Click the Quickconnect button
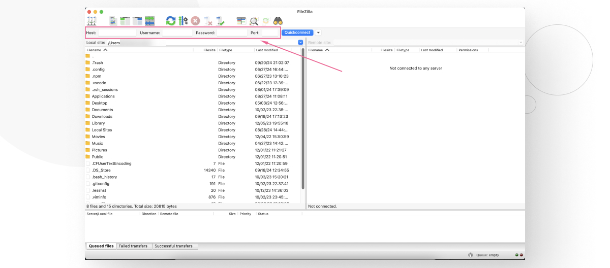610x268 pixels. click(297, 32)
